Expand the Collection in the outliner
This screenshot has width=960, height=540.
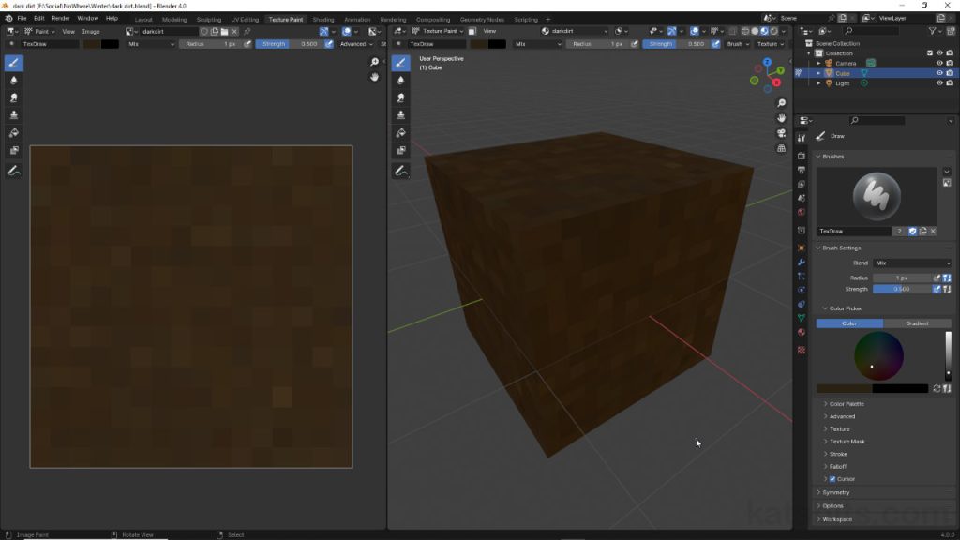pyautogui.click(x=808, y=53)
